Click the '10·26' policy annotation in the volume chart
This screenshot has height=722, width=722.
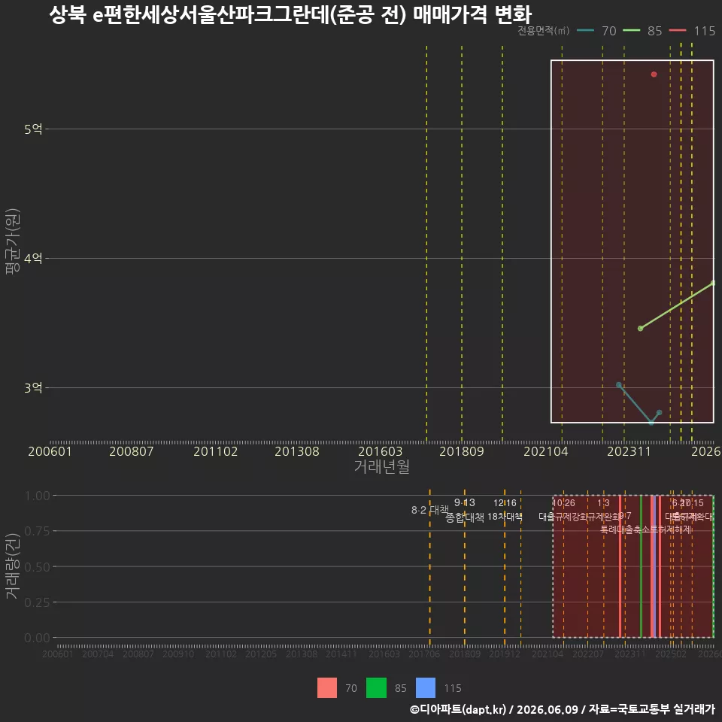pyautogui.click(x=563, y=503)
